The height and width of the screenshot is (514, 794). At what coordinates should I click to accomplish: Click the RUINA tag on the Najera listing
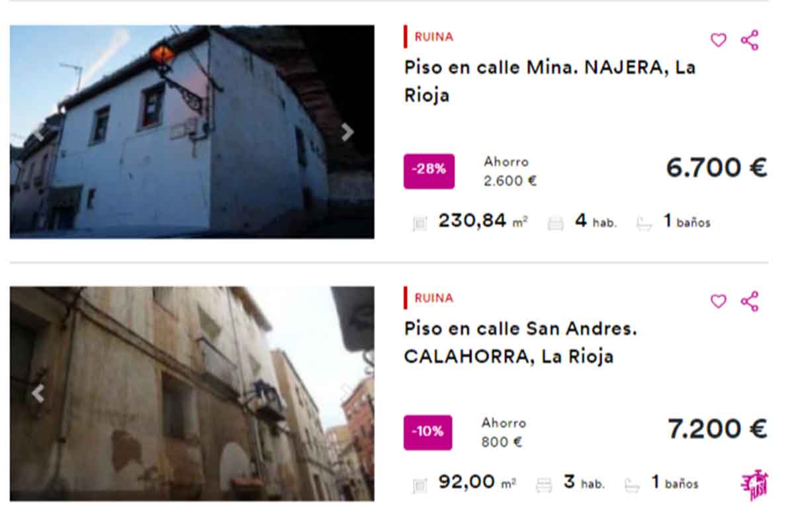click(434, 37)
